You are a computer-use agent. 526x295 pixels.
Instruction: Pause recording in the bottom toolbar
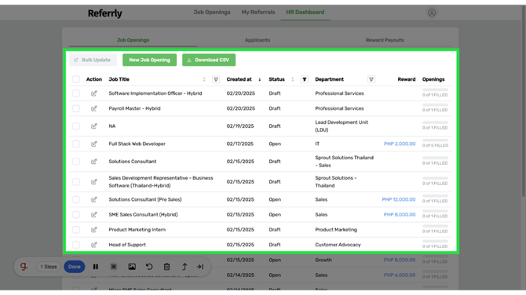pyautogui.click(x=96, y=267)
